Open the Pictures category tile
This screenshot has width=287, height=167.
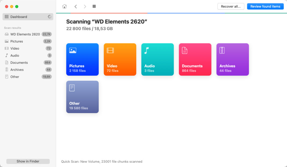click(x=82, y=59)
